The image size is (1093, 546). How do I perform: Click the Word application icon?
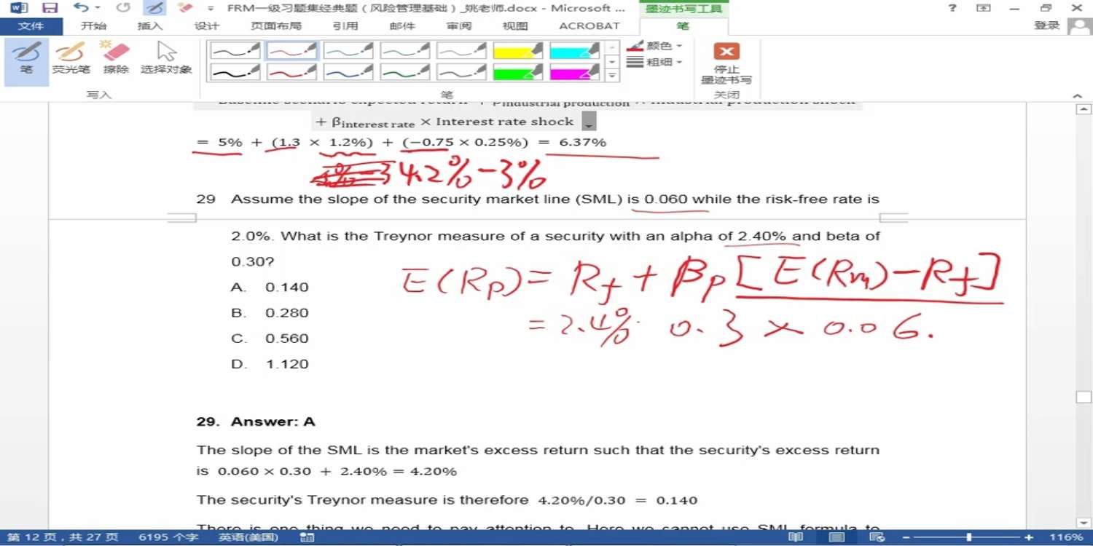18,8
